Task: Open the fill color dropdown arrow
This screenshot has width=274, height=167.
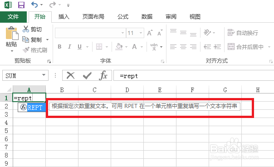Action: (127, 47)
